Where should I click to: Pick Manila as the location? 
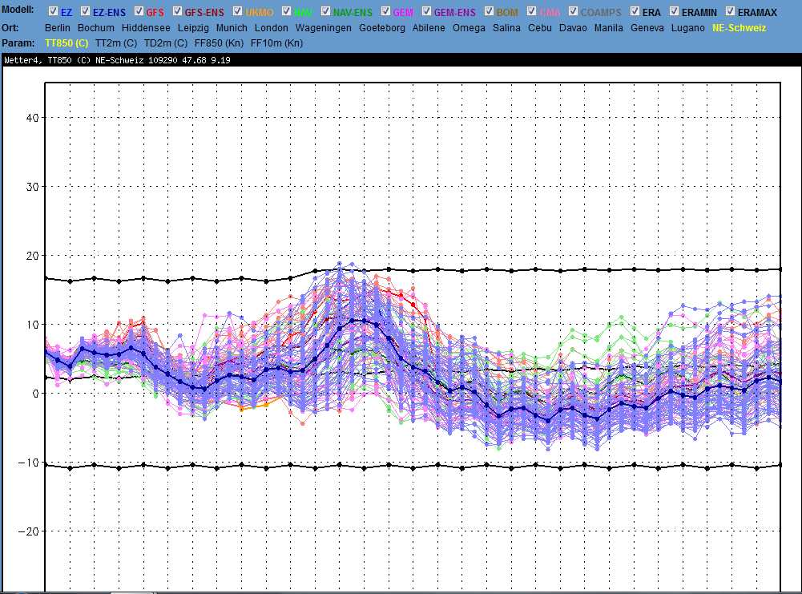click(x=608, y=27)
